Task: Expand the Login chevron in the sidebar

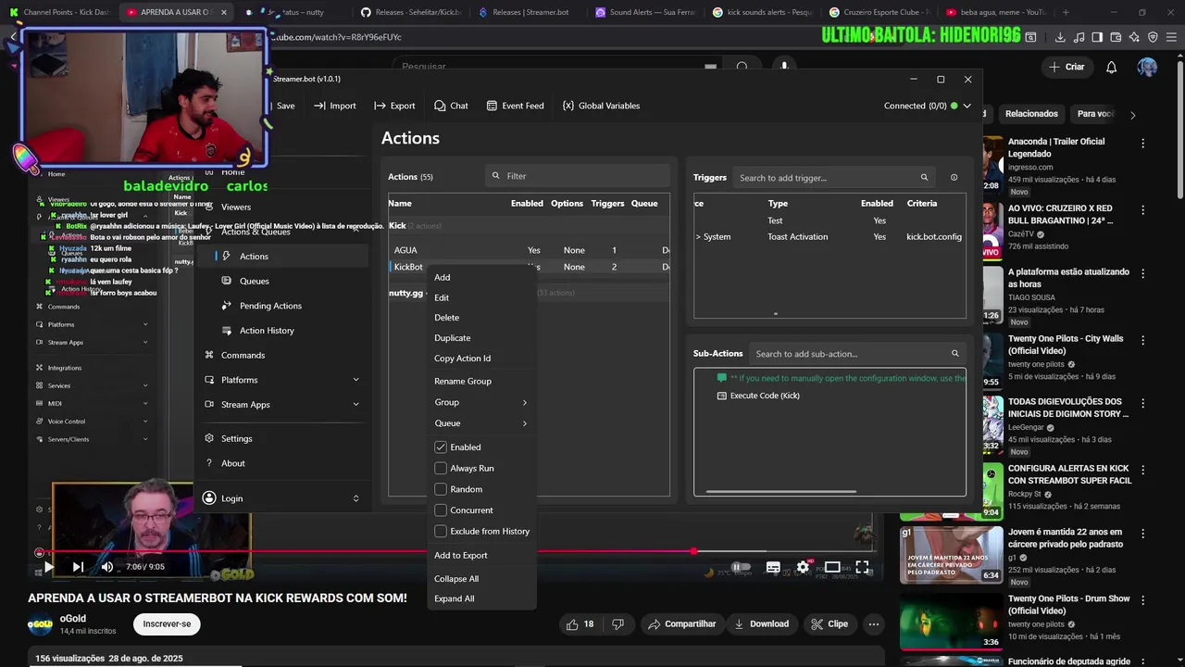Action: tap(355, 498)
